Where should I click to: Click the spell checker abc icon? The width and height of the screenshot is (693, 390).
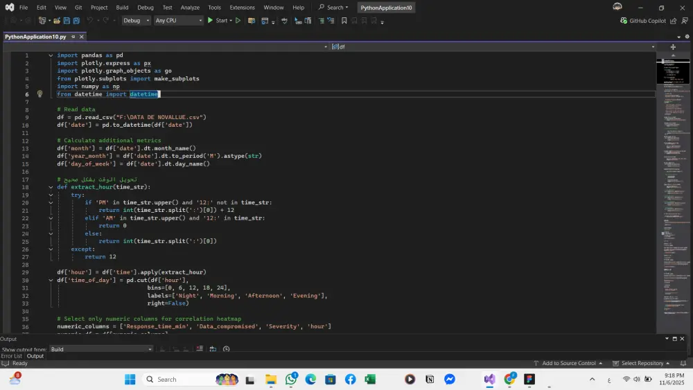click(284, 20)
